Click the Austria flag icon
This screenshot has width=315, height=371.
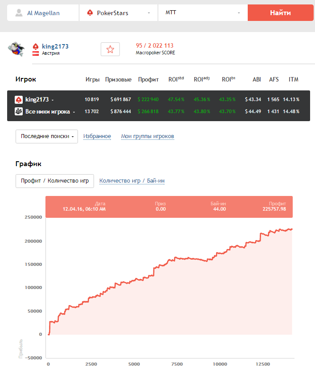[x=36, y=53]
